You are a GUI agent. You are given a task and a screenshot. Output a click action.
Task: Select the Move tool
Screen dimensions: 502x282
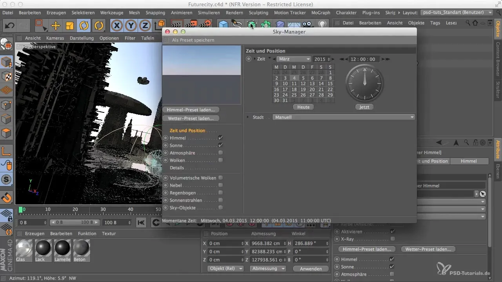click(x=56, y=26)
